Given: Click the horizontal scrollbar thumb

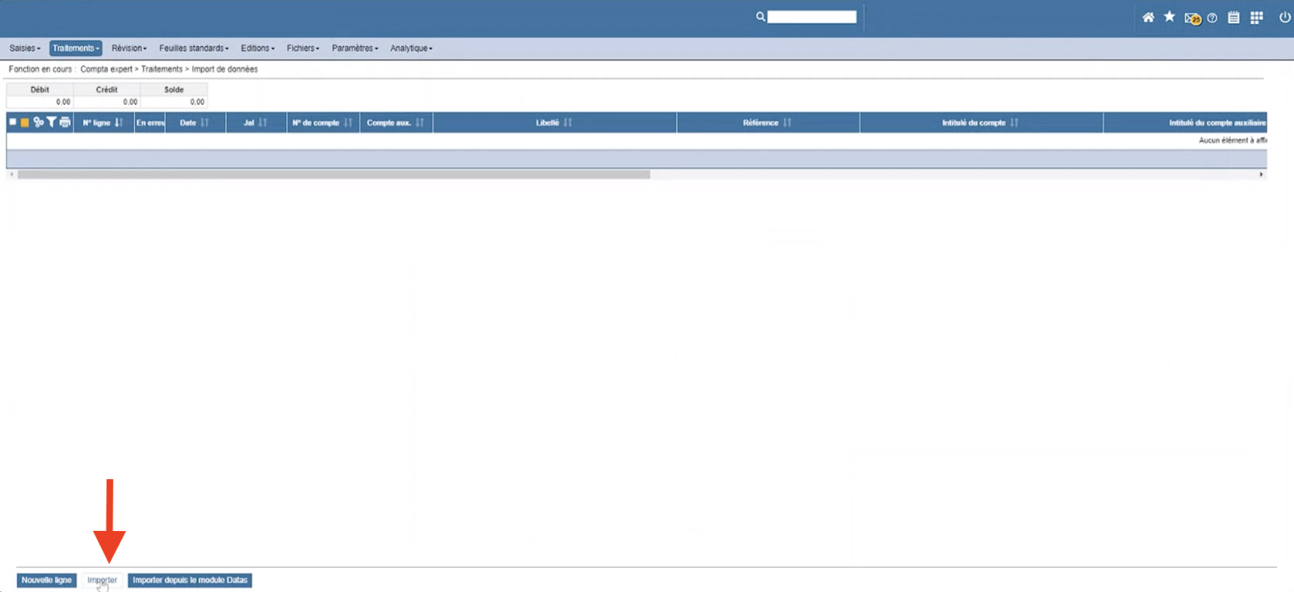Looking at the screenshot, I should (x=333, y=175).
